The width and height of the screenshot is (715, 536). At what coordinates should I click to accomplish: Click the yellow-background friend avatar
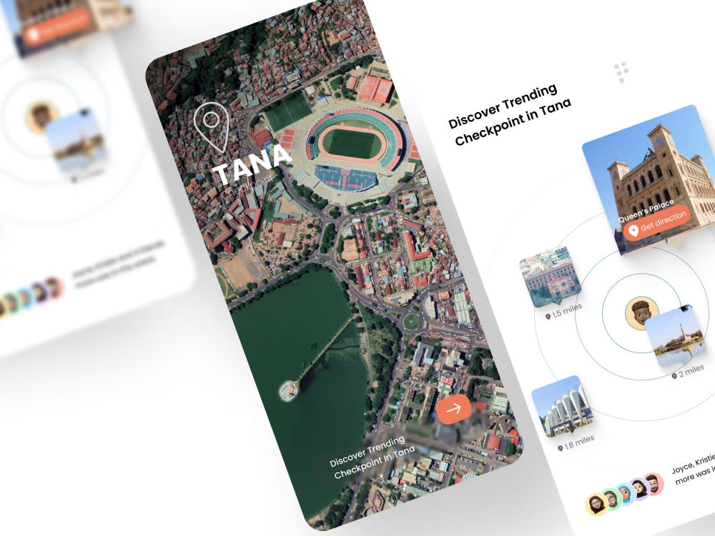click(x=596, y=505)
